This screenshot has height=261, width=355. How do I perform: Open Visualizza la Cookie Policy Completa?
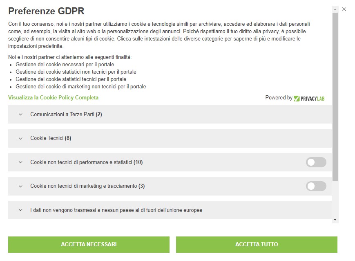[53, 97]
